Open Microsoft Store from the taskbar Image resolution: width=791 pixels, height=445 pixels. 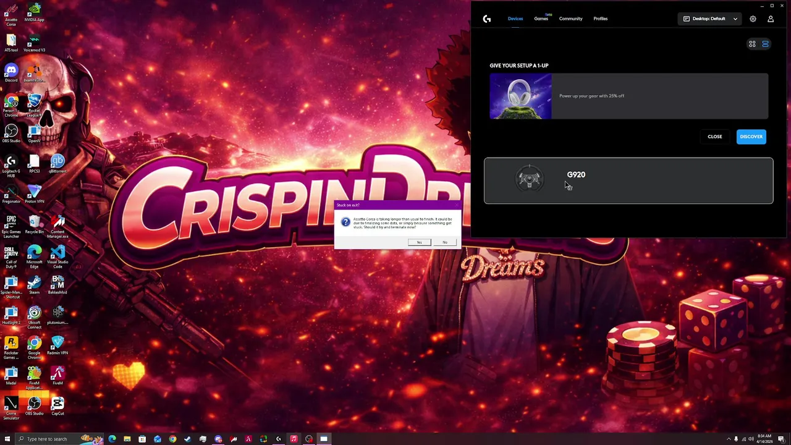tap(142, 439)
